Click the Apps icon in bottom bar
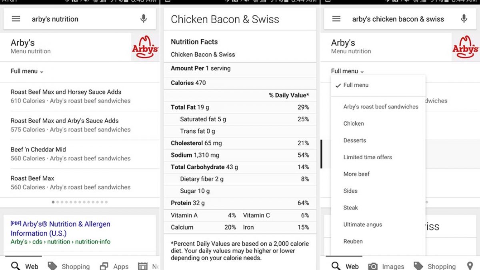 pos(104,266)
